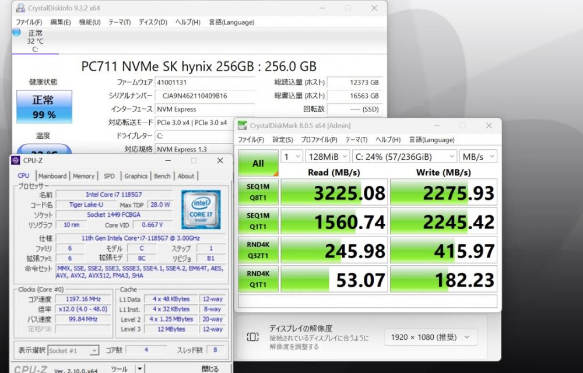The height and width of the screenshot is (373, 583).
Task: Expand the Socket #1 selection dropdown in CPU-Z
Action: (x=73, y=350)
